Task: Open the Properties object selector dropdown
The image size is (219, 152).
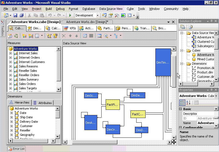Action: pyautogui.click(x=216, y=96)
